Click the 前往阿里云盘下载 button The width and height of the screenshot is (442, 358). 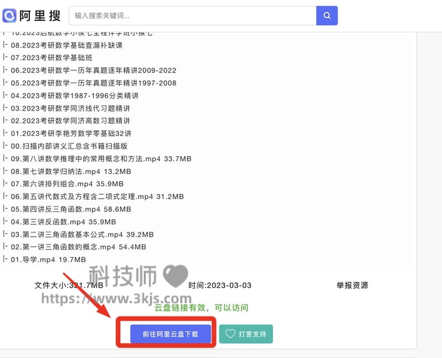tap(171, 334)
